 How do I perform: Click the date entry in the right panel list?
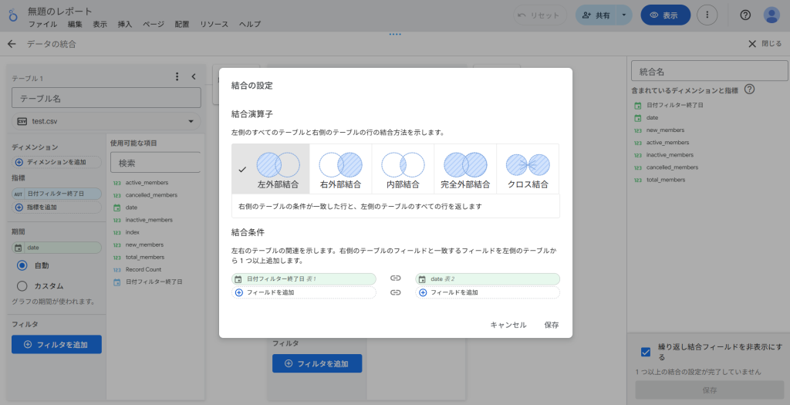(x=652, y=118)
